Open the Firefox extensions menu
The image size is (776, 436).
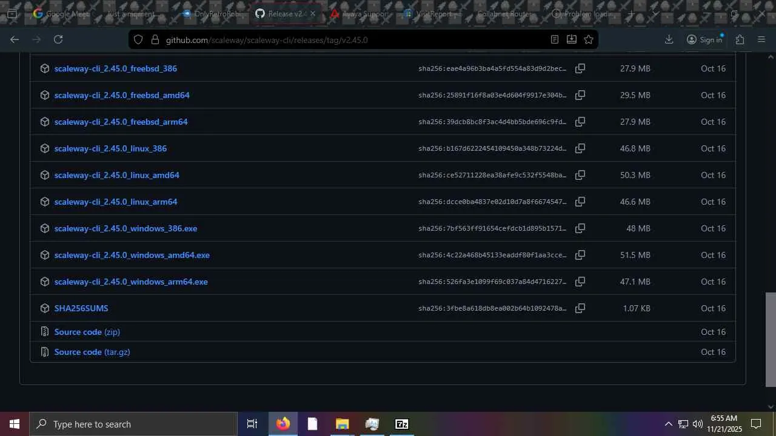coord(740,39)
